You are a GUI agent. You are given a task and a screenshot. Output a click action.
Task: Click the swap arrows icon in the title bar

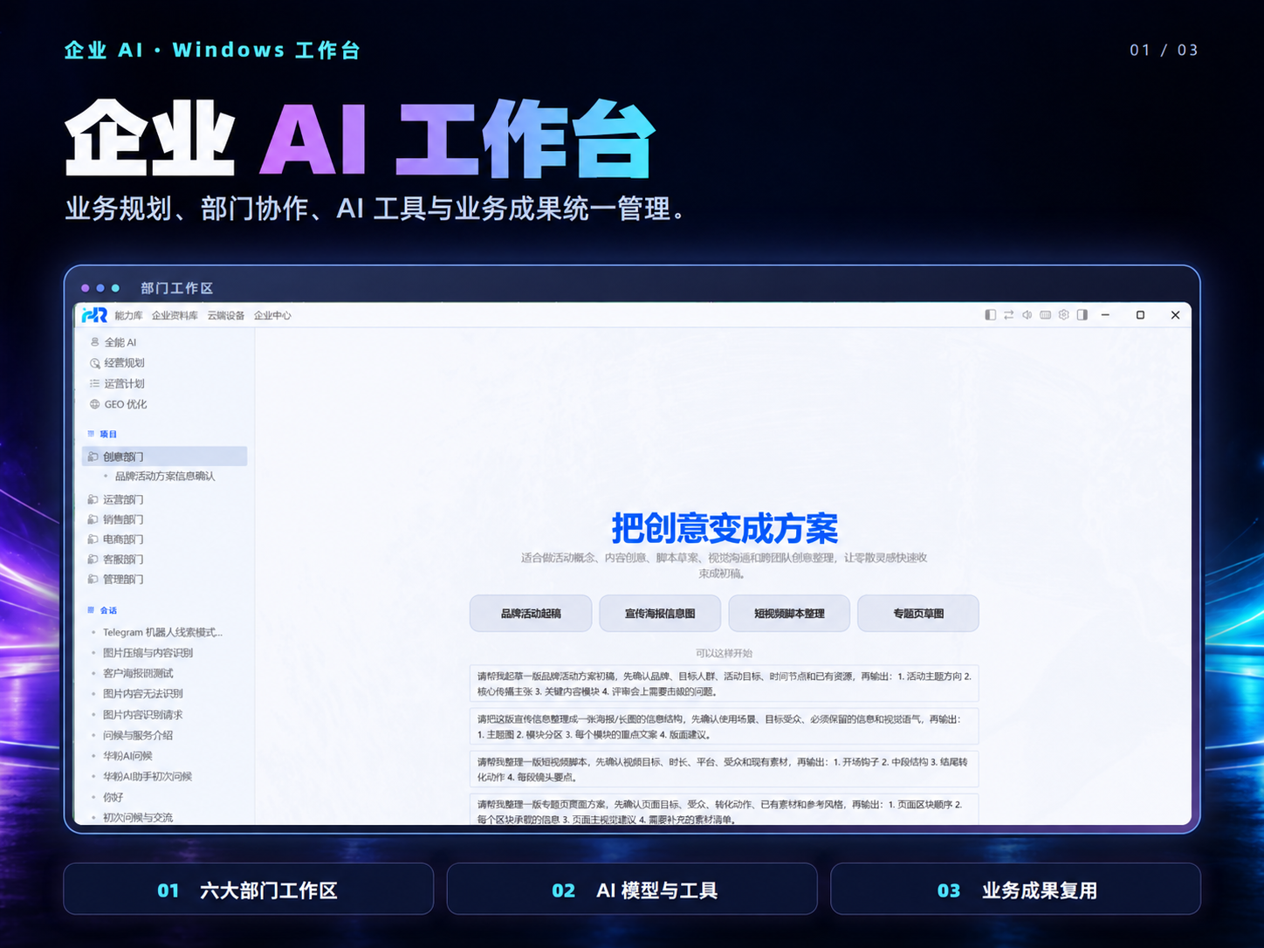pyautogui.click(x=1008, y=315)
